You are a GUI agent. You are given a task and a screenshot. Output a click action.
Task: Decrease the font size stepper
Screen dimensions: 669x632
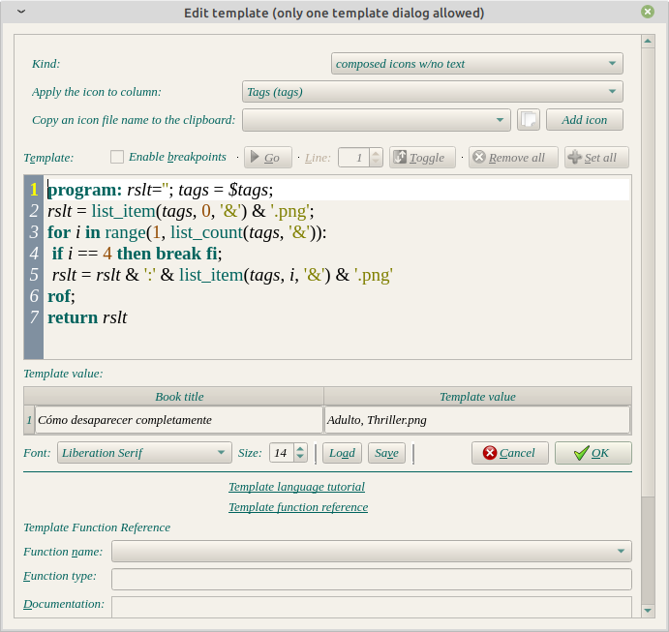pos(300,457)
